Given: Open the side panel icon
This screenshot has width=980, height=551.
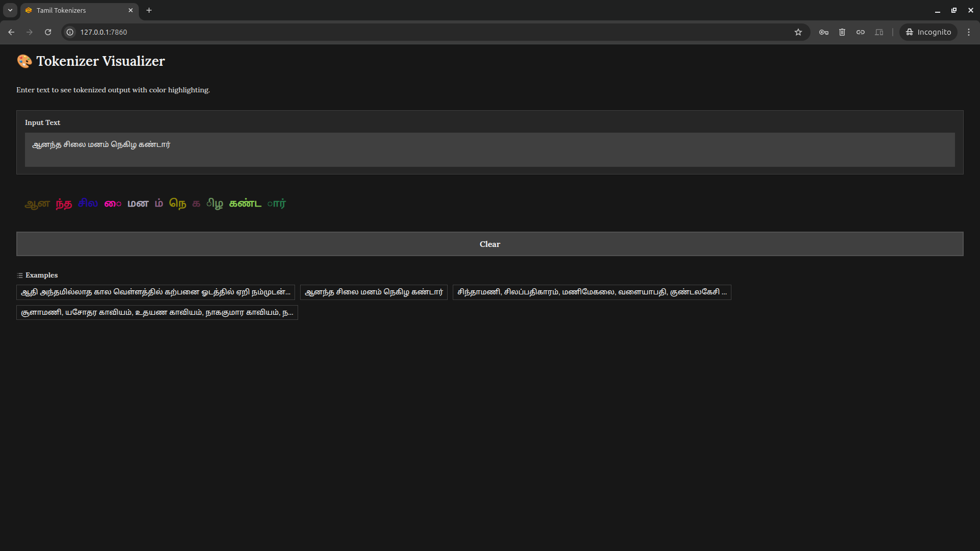Looking at the screenshot, I should tap(879, 32).
